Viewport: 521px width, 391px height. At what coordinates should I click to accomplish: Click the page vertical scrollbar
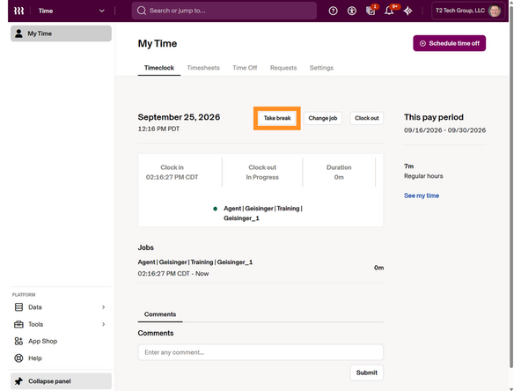(511, 186)
